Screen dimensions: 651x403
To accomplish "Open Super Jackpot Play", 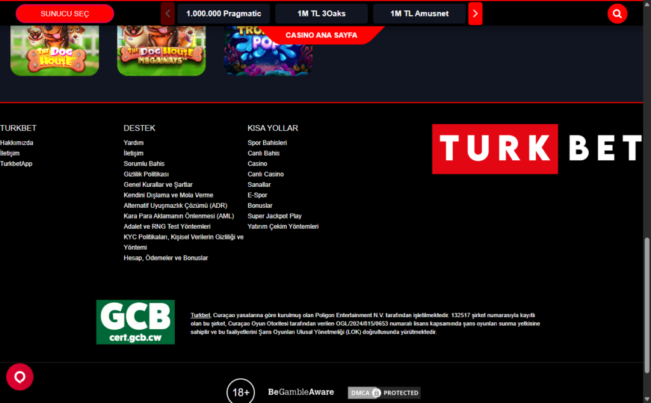I will coord(275,215).
